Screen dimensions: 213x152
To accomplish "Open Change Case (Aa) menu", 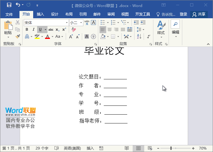I will pyautogui.click(x=59, y=36).
